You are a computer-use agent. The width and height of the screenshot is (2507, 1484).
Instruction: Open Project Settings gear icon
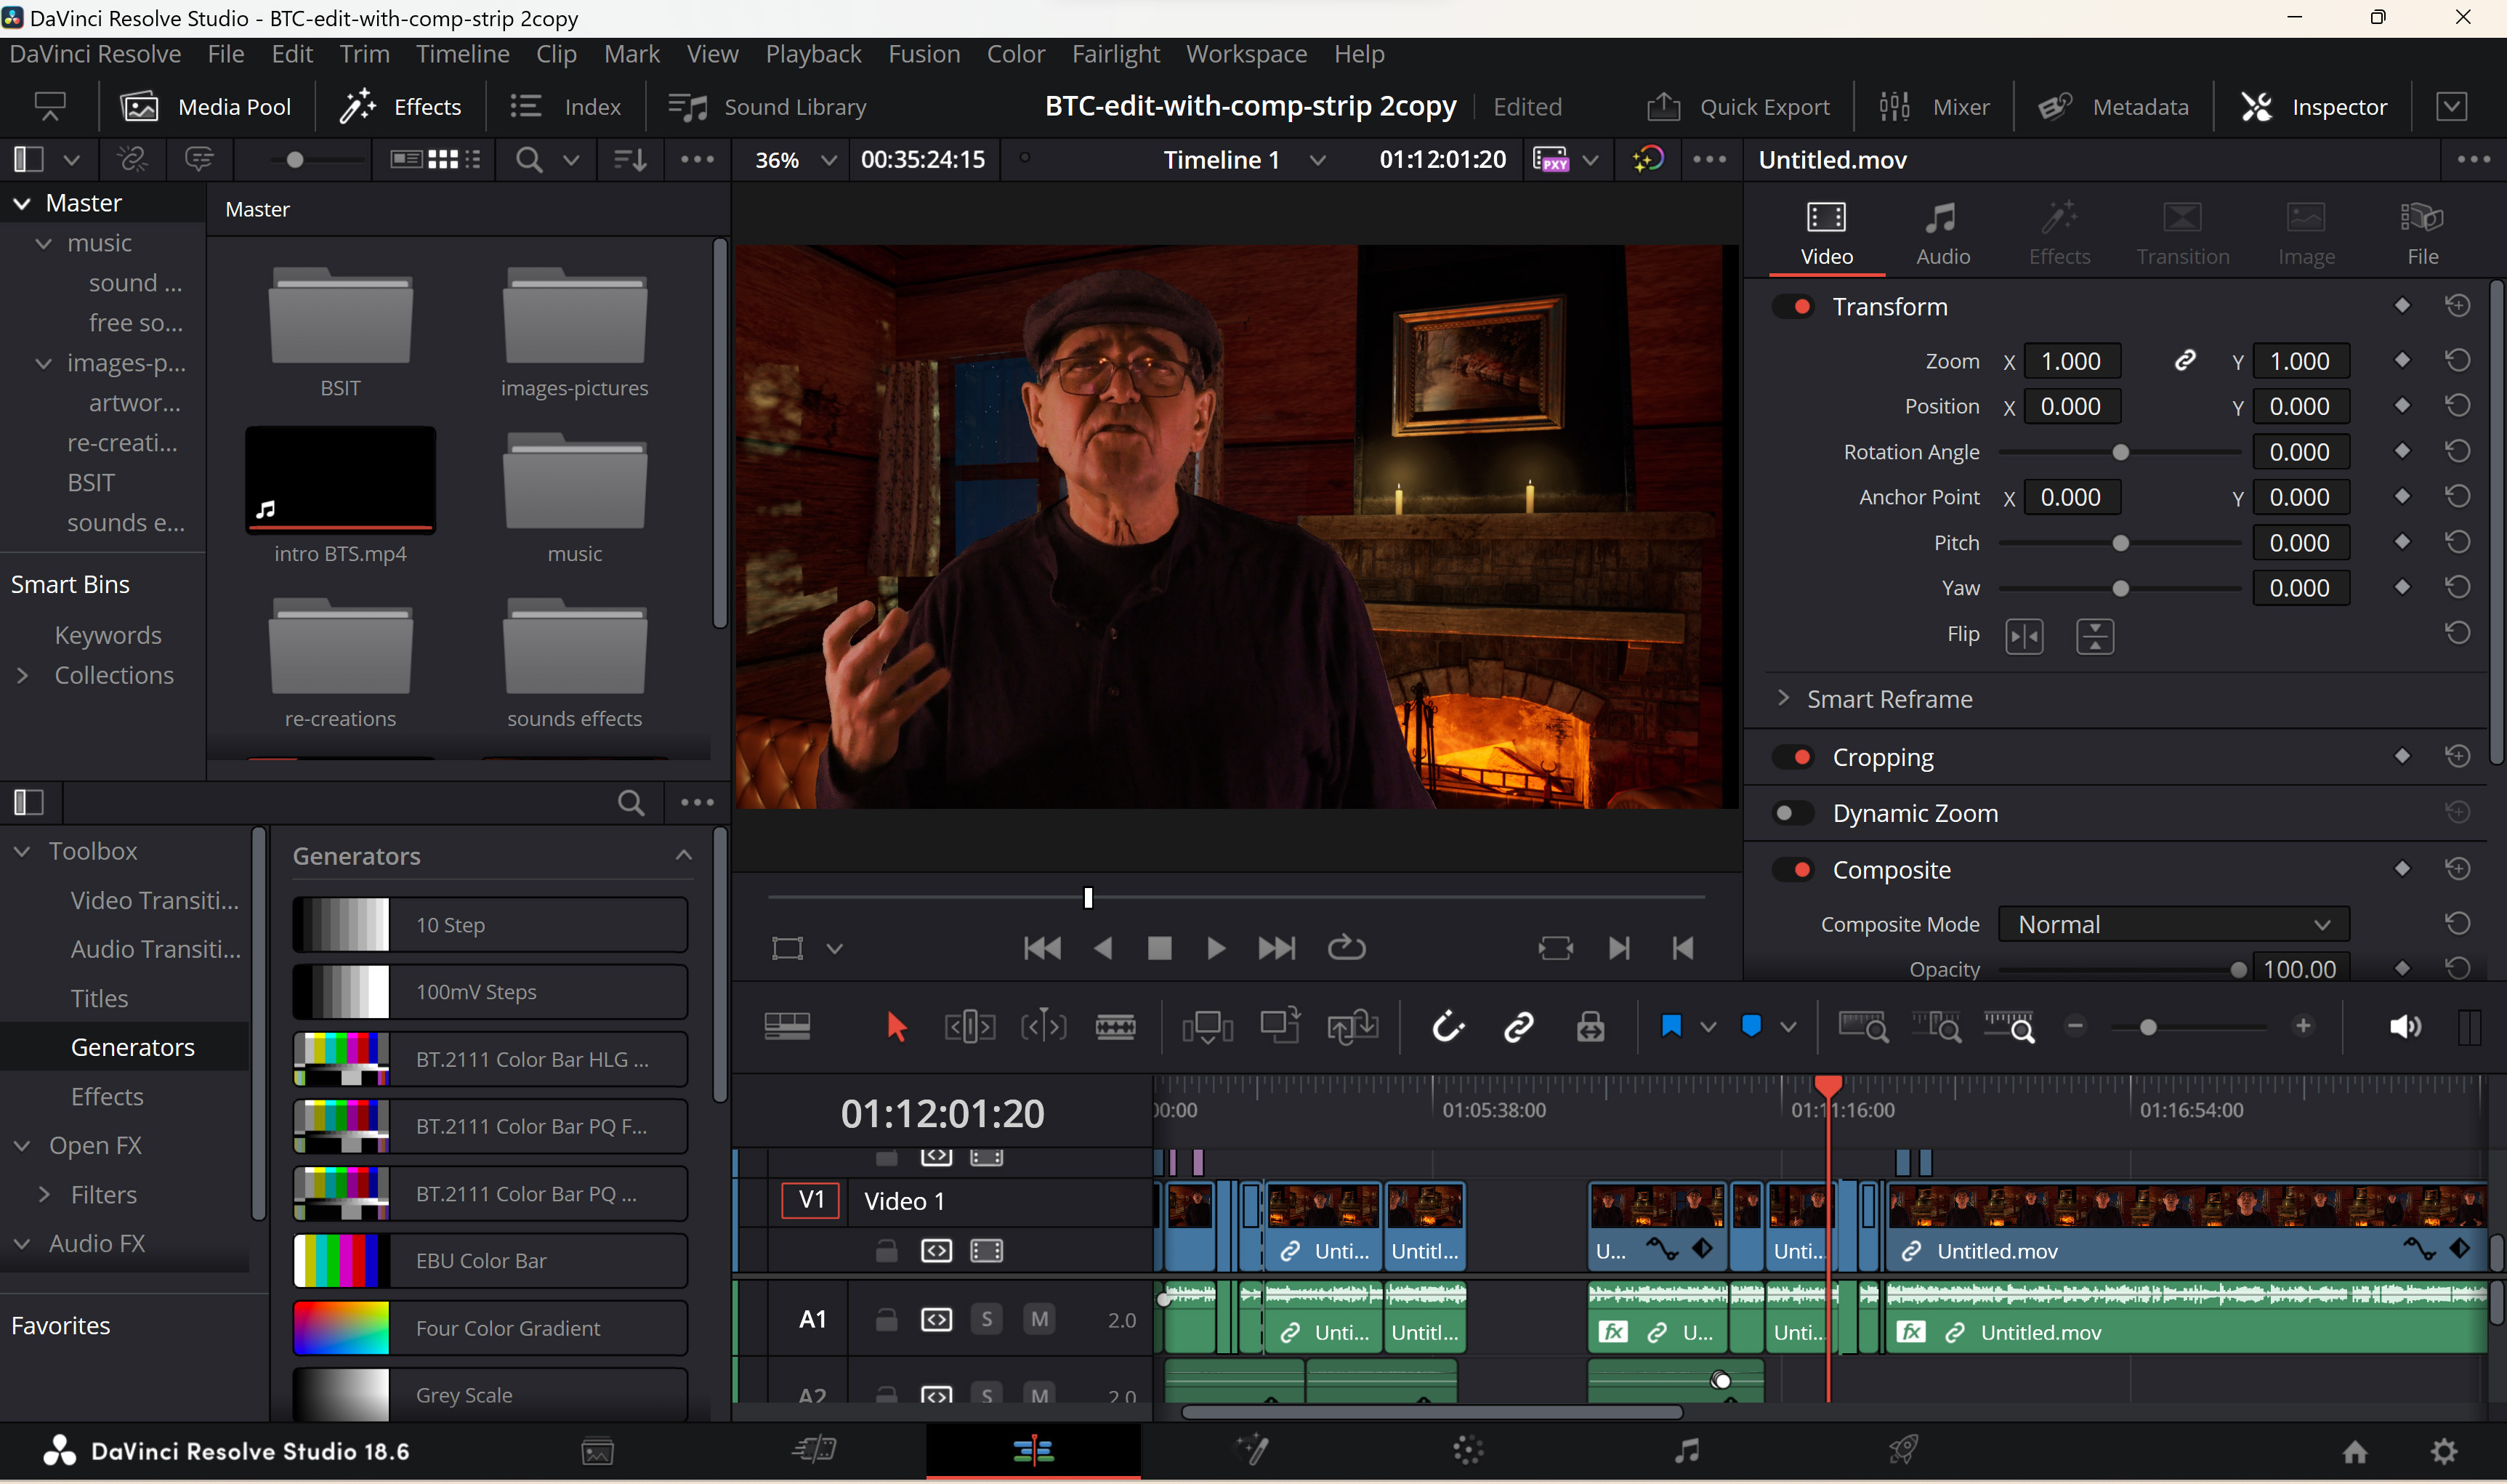tap(2444, 1451)
